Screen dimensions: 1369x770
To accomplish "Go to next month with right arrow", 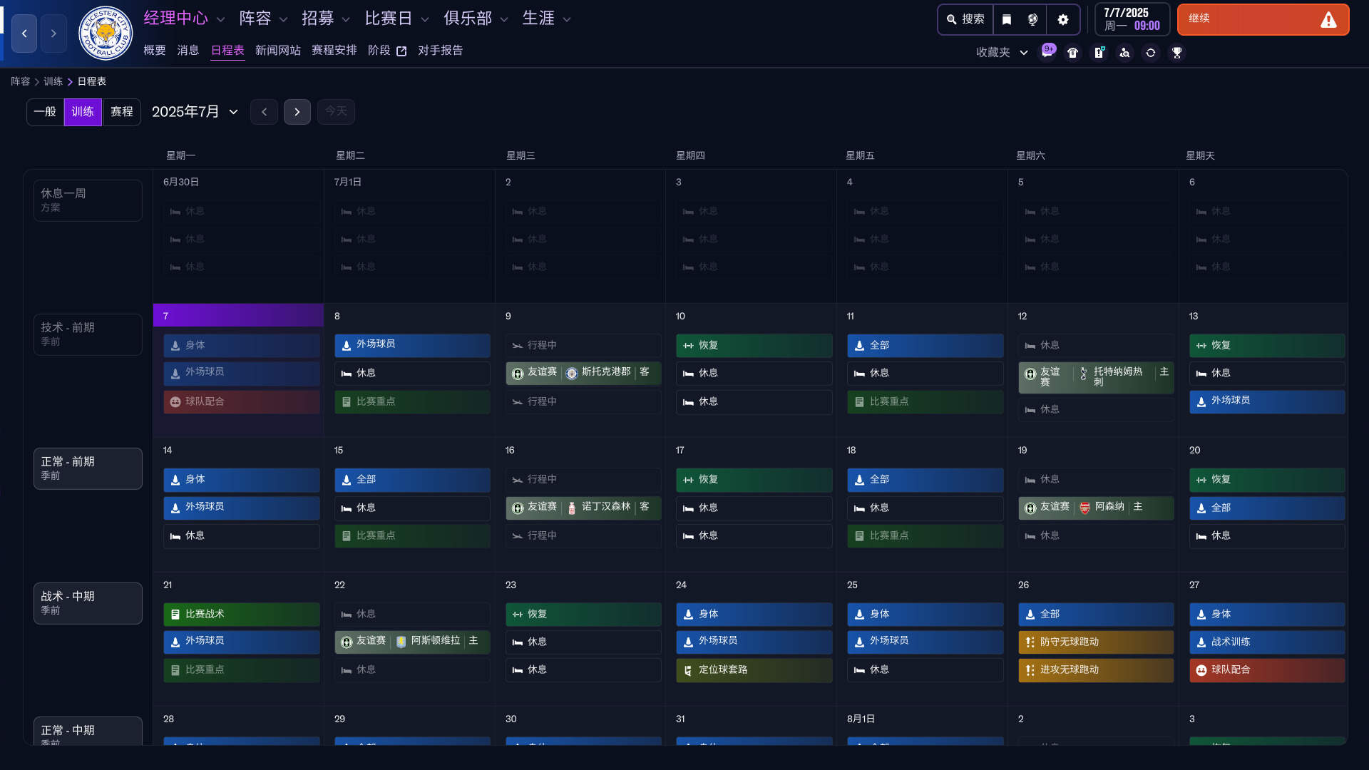I will [x=297, y=112].
